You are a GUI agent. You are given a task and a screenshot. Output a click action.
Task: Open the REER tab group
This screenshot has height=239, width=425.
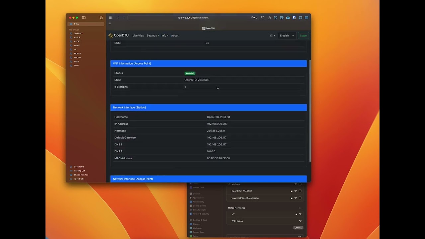(76, 61)
